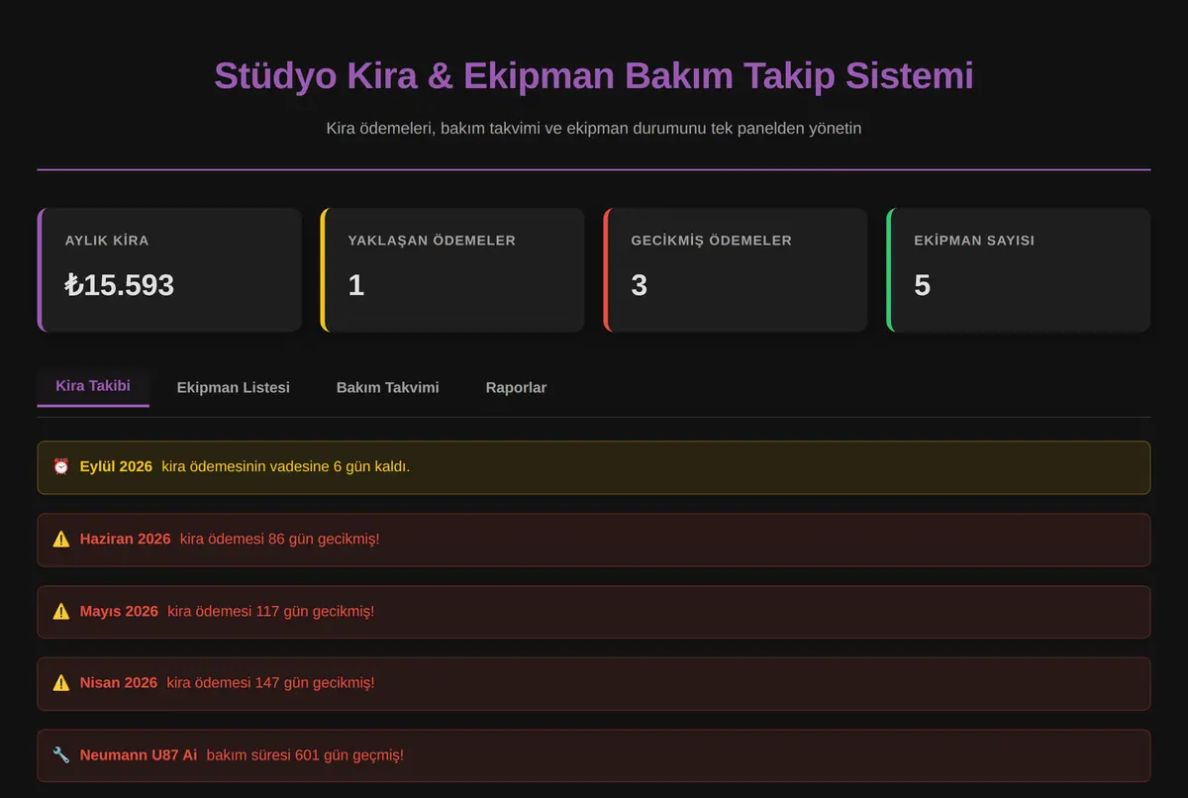1188x798 pixels.
Task: Open the Kira Takibi tab
Action: click(93, 386)
